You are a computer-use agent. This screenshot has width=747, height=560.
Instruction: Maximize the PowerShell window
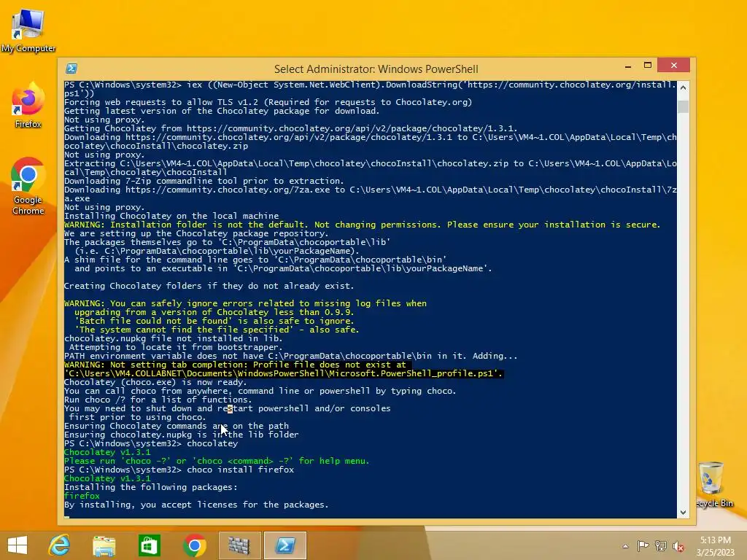[x=648, y=66]
